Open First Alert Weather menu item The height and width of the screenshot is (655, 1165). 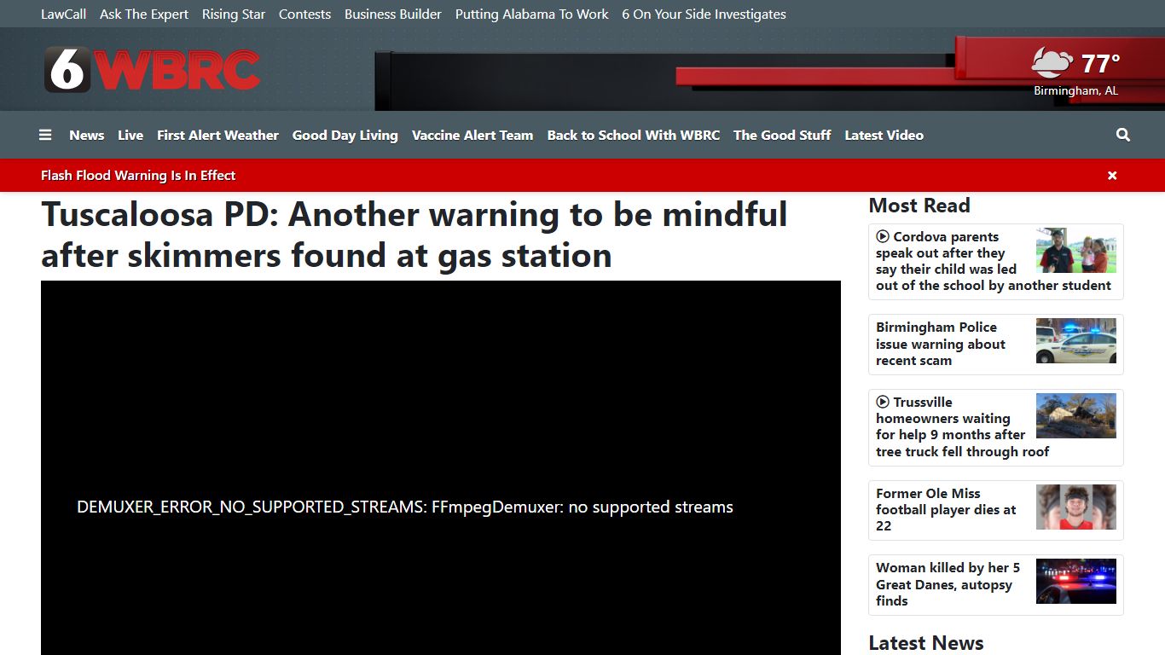[x=217, y=135]
